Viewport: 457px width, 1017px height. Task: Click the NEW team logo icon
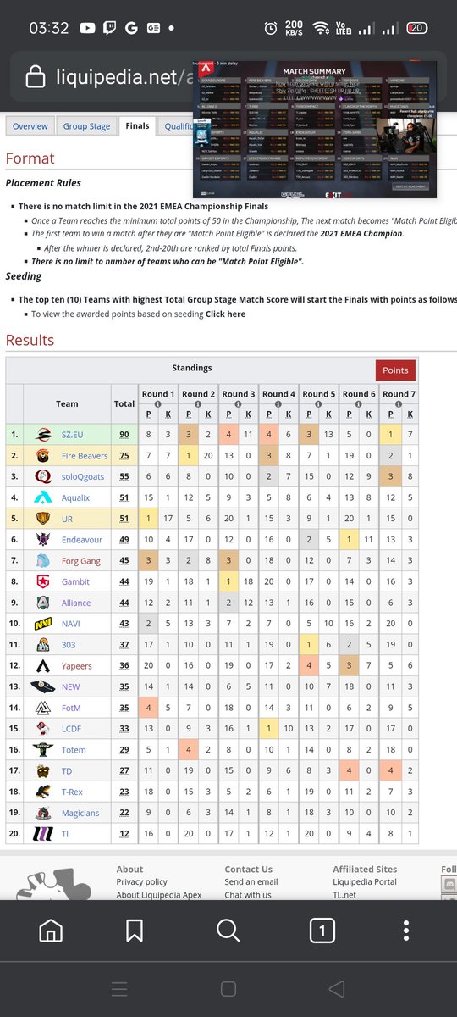44,686
